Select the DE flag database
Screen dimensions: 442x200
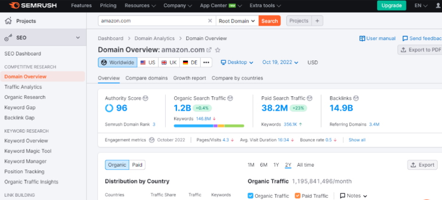click(x=190, y=62)
